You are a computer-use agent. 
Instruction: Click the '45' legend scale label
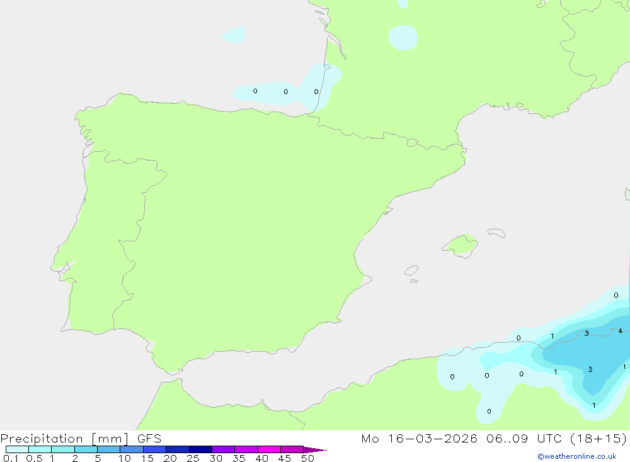coord(285,458)
